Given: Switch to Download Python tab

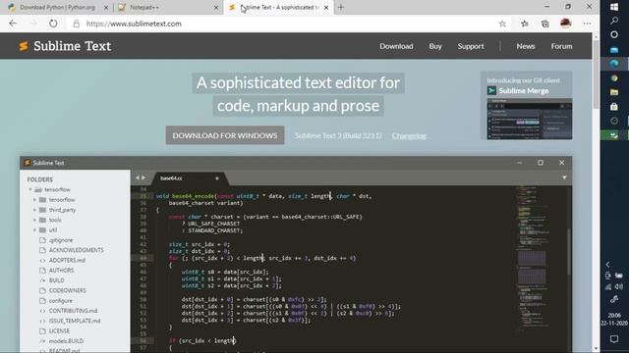Looking at the screenshot, I should pos(57,7).
